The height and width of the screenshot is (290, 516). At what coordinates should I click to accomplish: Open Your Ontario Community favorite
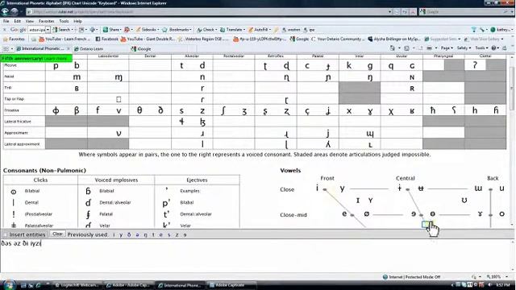click(337, 39)
